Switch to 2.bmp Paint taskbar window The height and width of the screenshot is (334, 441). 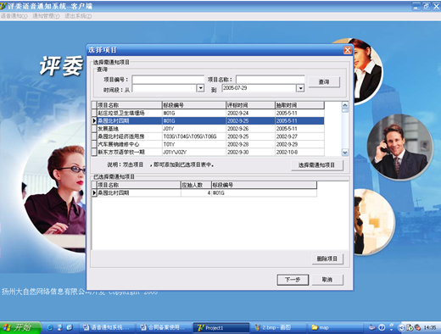(x=279, y=328)
